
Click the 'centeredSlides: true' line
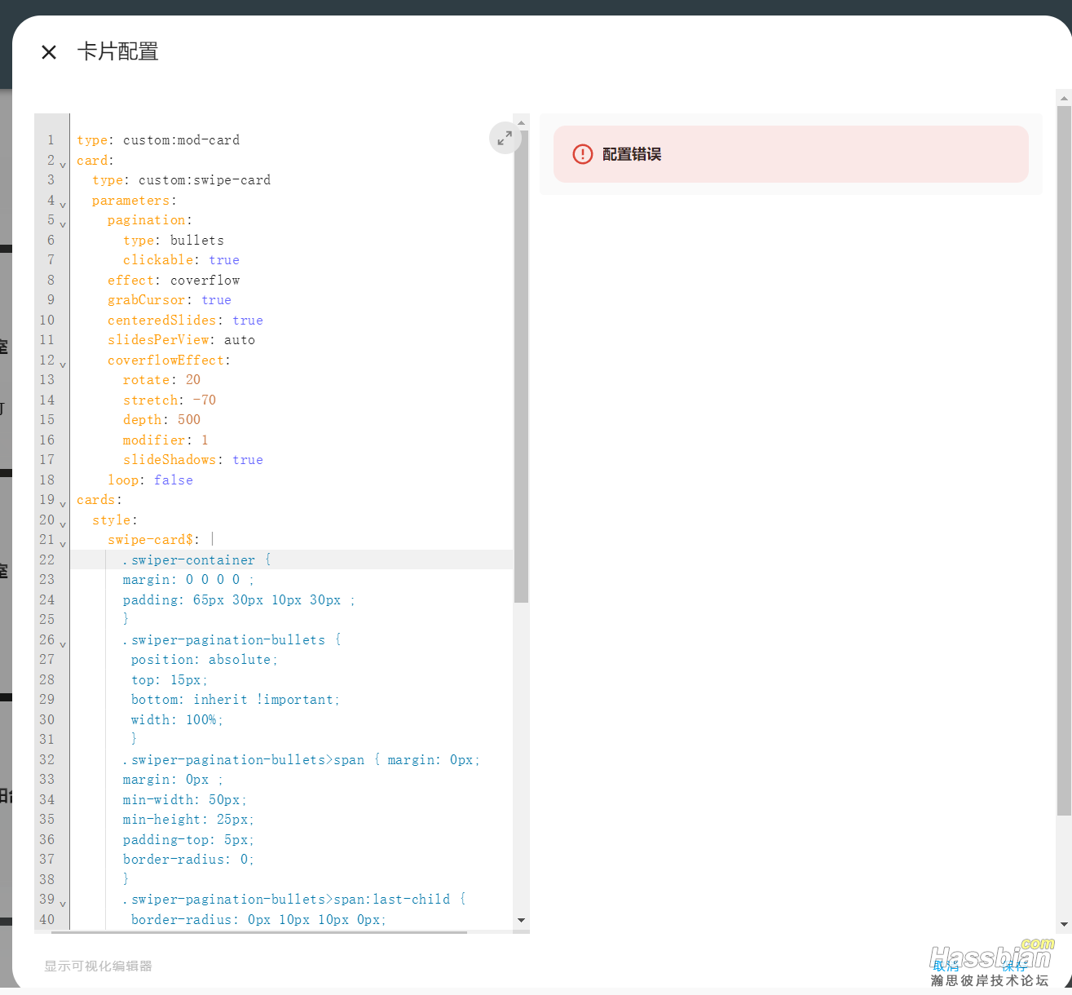pos(185,321)
